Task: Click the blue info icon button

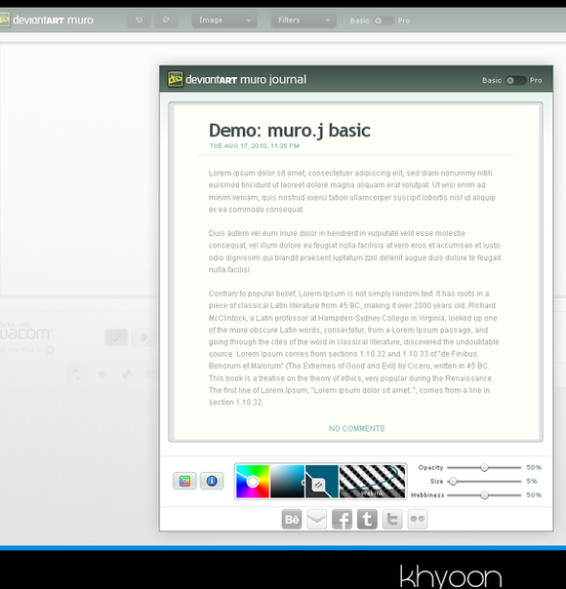Action: (212, 481)
